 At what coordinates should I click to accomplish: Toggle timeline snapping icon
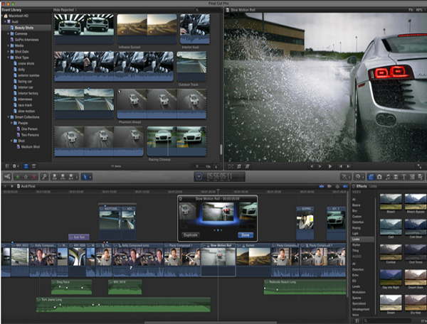346,186
